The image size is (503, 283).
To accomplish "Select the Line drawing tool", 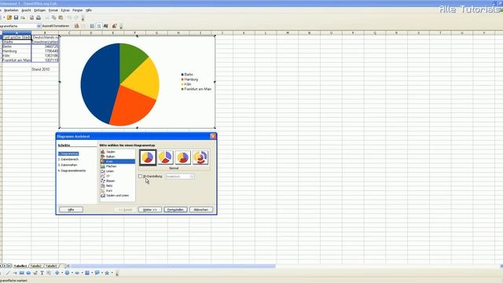I will click(8, 273).
